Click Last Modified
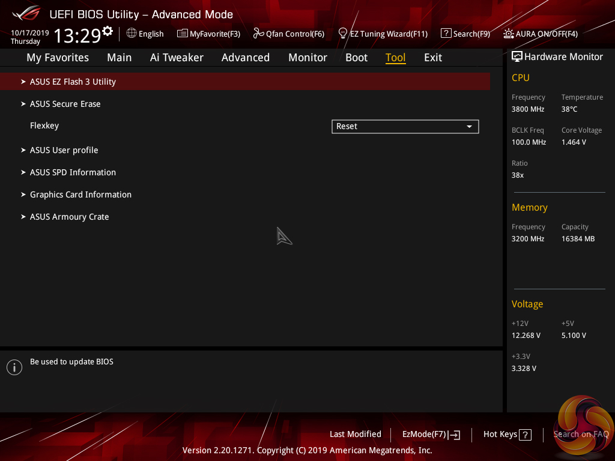 (356, 435)
